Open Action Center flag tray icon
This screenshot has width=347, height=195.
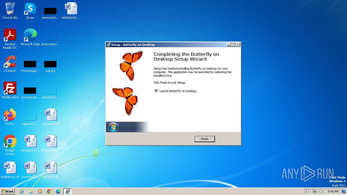(308, 191)
